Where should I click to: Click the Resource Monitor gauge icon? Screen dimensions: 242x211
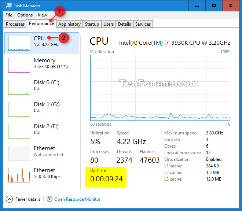click(x=49, y=199)
